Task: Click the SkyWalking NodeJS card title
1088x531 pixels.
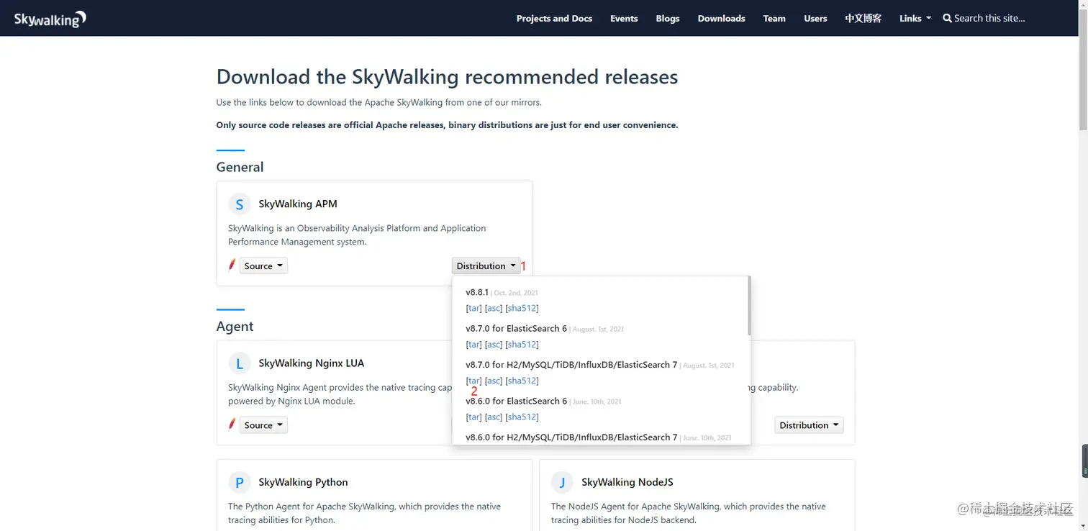Action: point(627,482)
